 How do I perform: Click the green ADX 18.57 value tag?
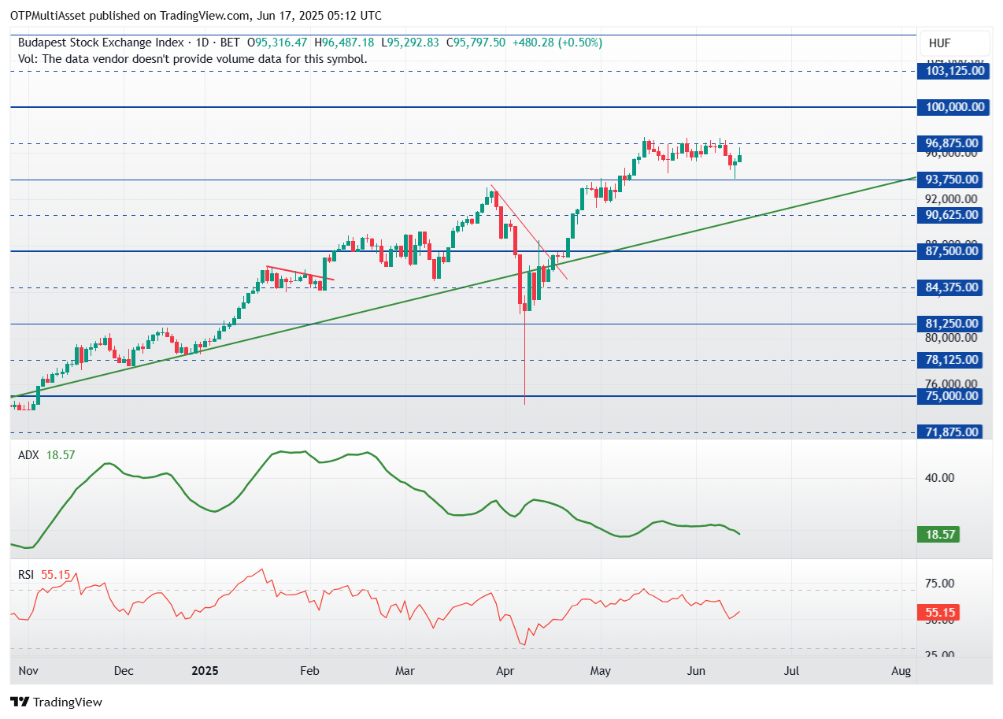click(x=941, y=535)
